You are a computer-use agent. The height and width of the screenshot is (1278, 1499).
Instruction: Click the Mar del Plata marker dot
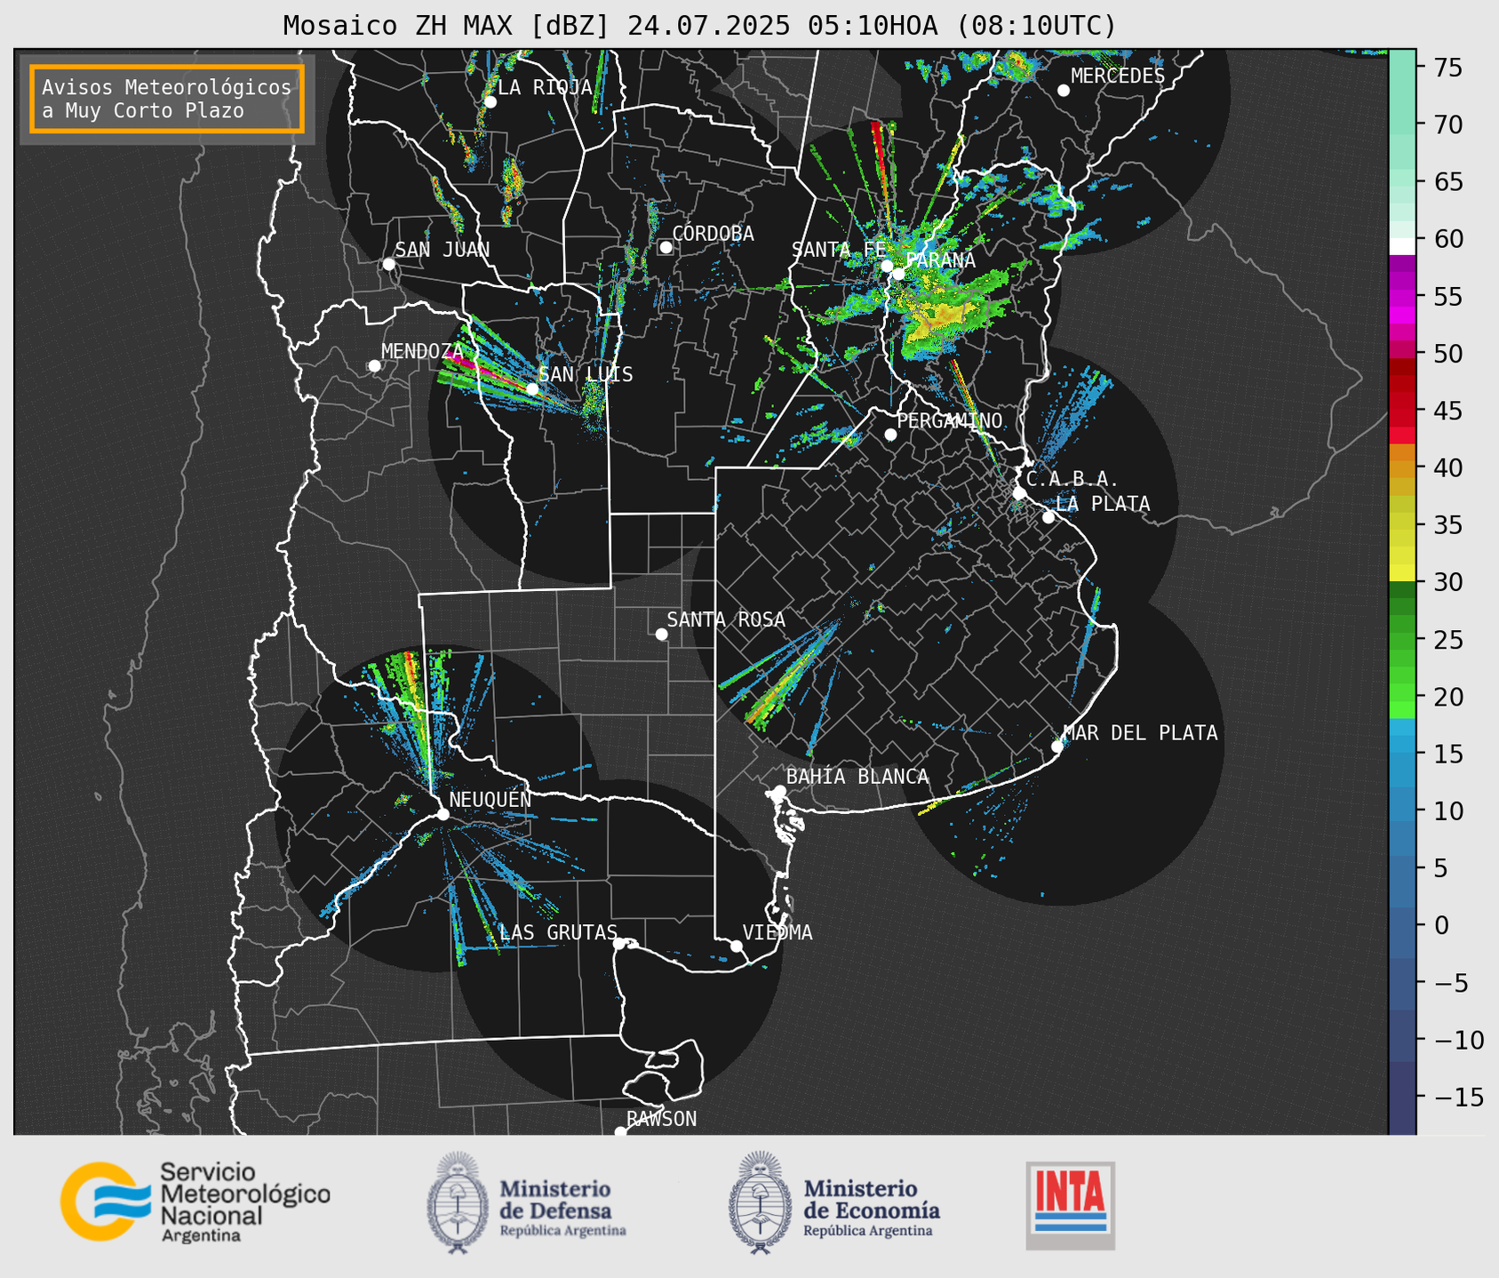click(1057, 747)
